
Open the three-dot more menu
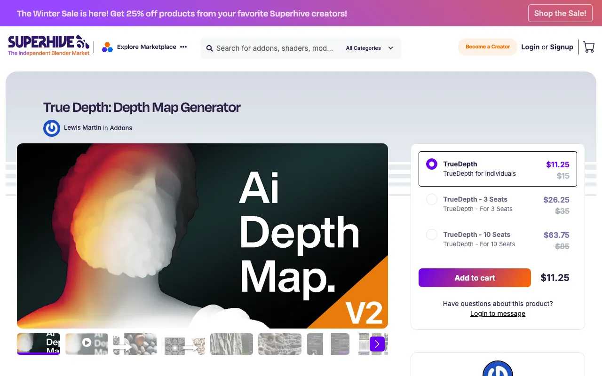[183, 47]
